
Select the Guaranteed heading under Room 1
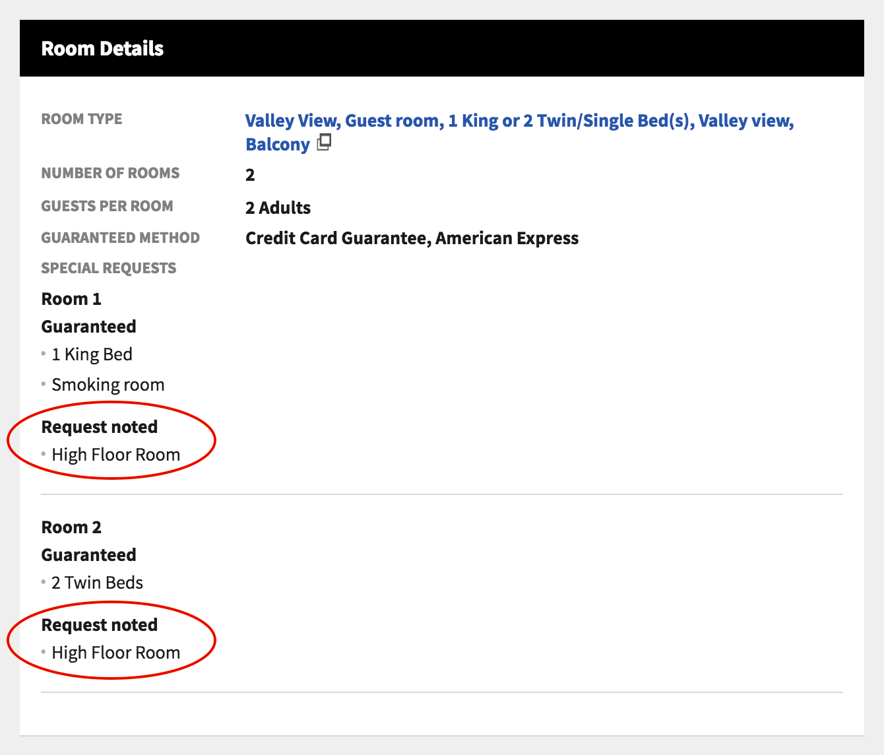click(88, 327)
